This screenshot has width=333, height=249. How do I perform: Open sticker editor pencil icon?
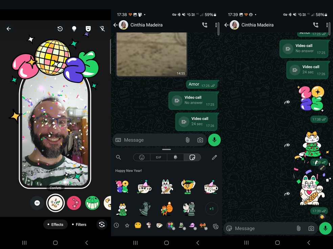pyautogui.click(x=214, y=157)
